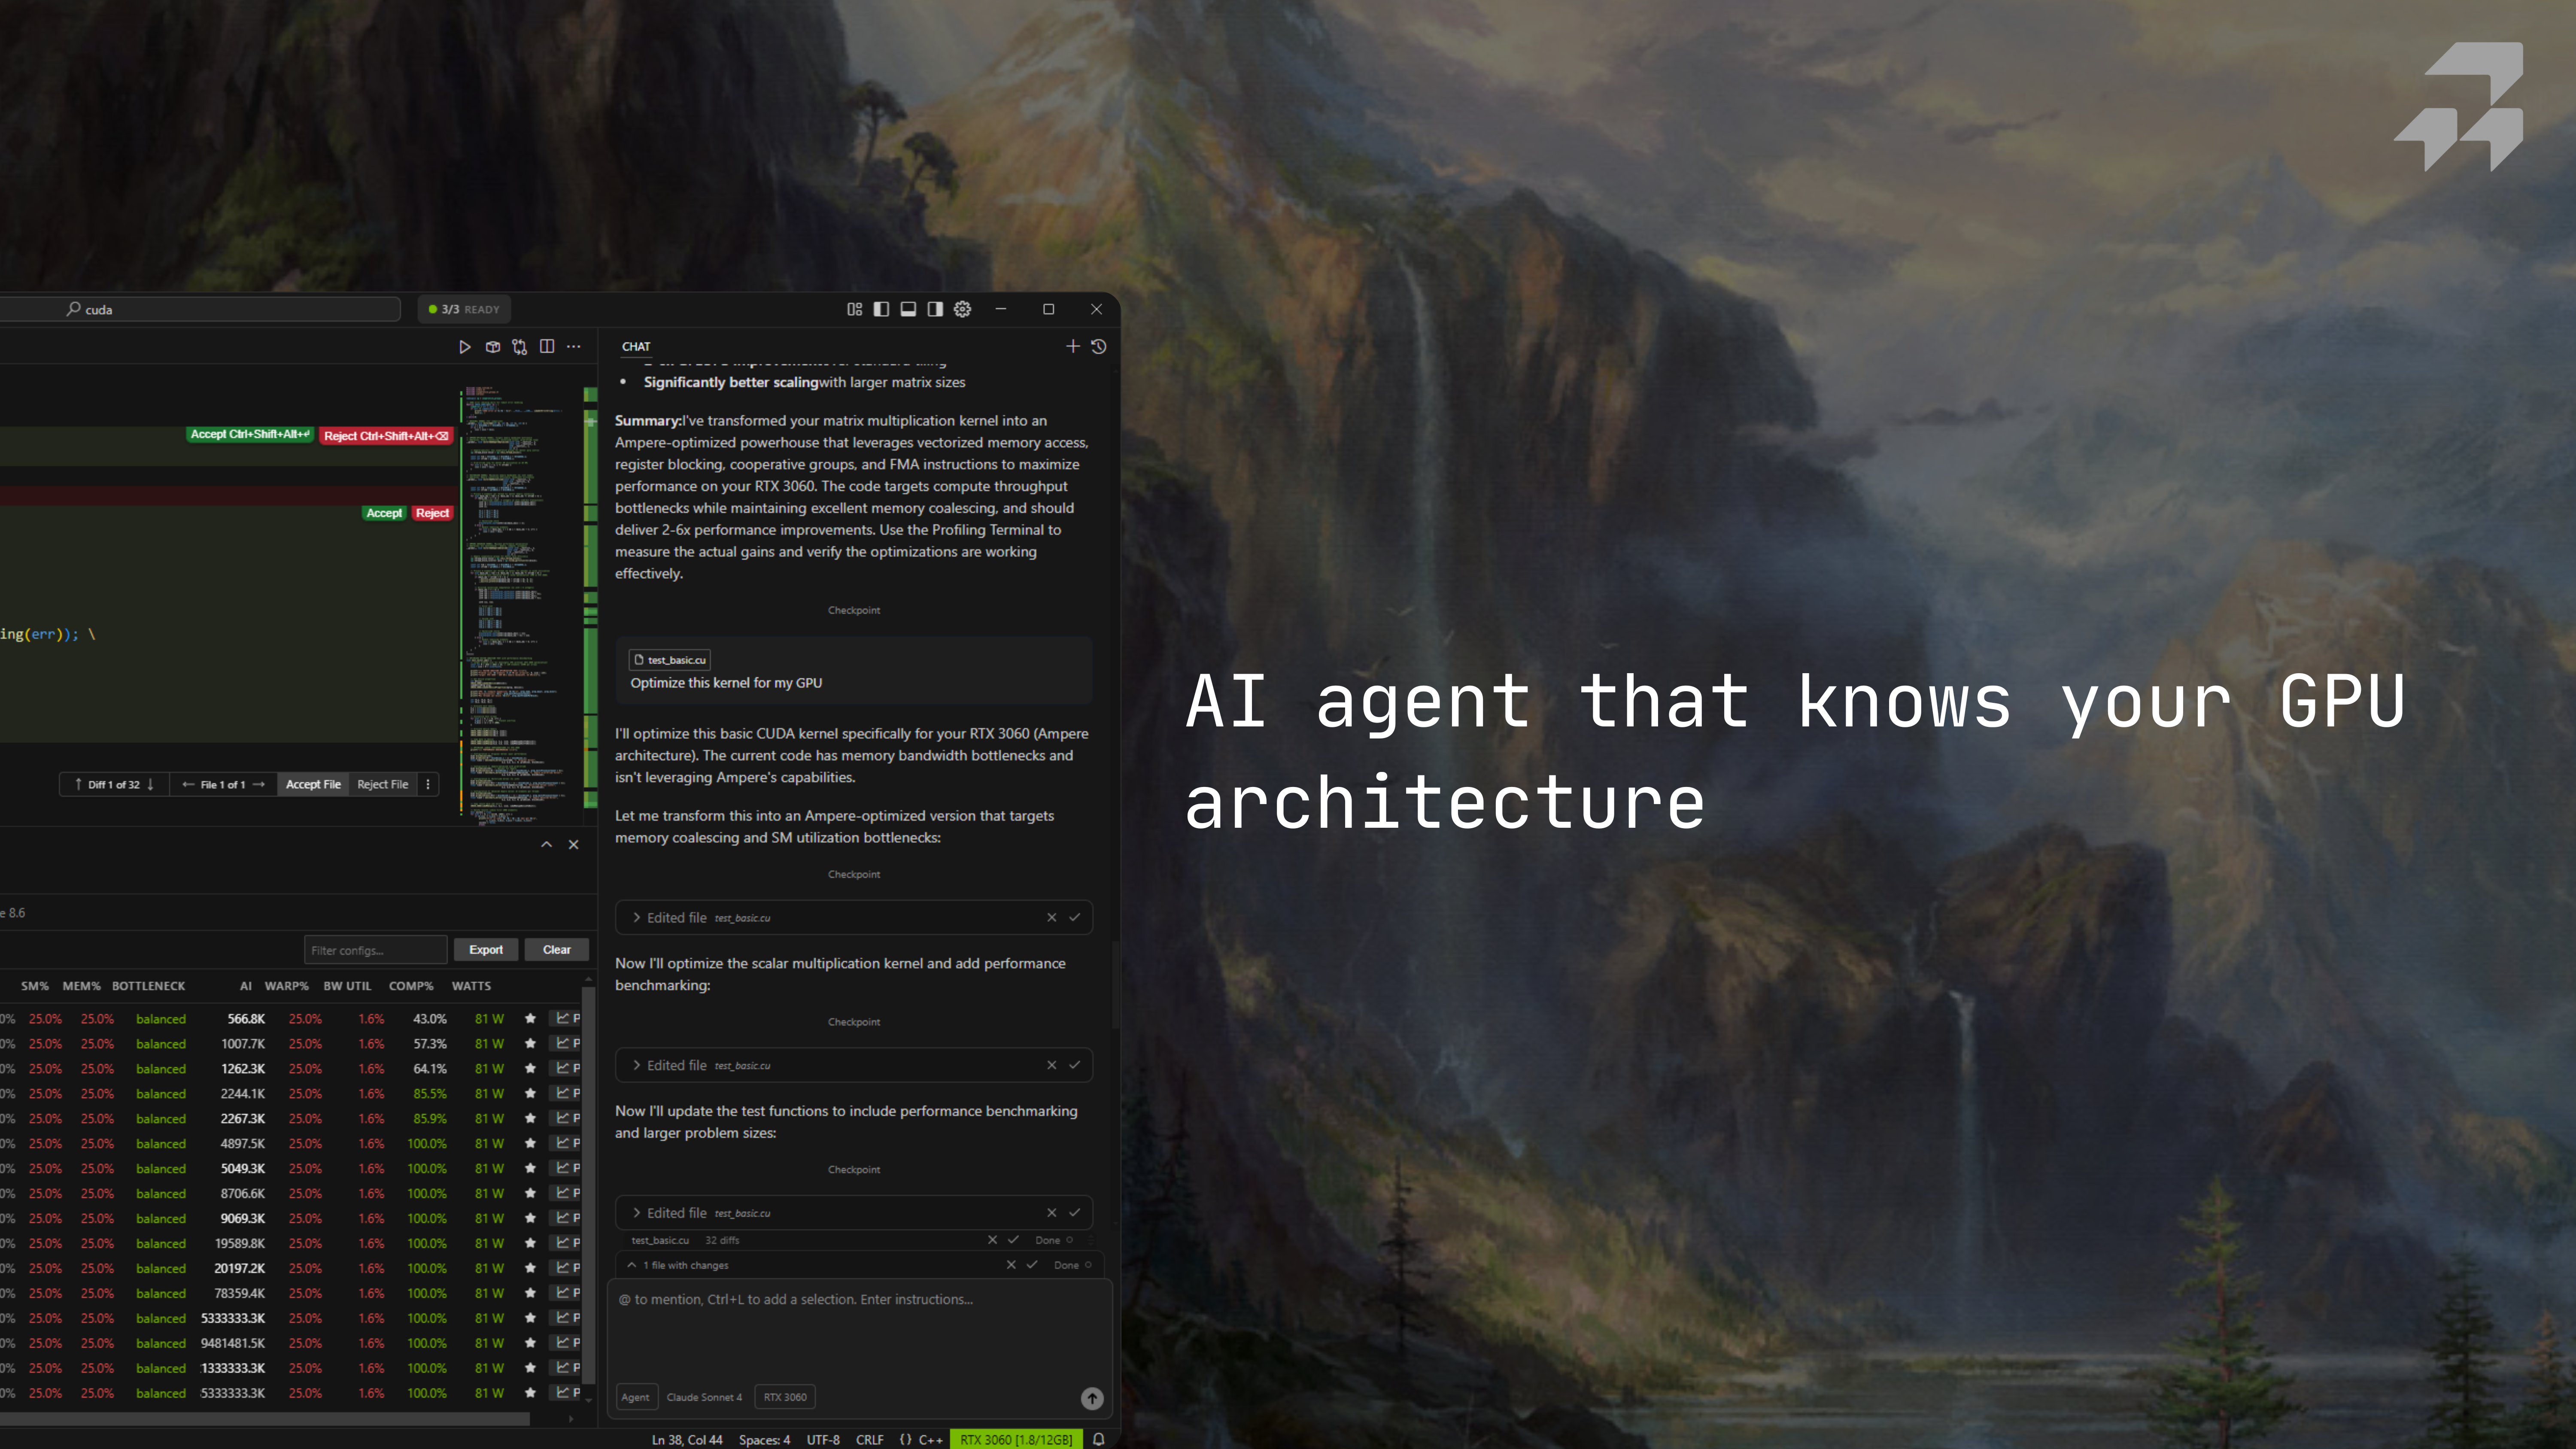Expand the first Edited file test_basic.cu entry
The width and height of the screenshot is (2576, 1449).
tap(637, 918)
